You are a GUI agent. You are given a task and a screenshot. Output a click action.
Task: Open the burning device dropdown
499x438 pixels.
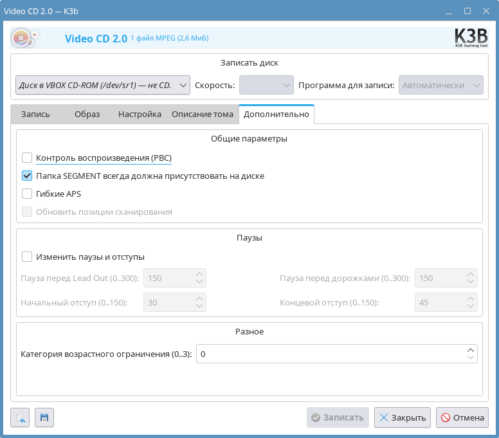click(103, 85)
